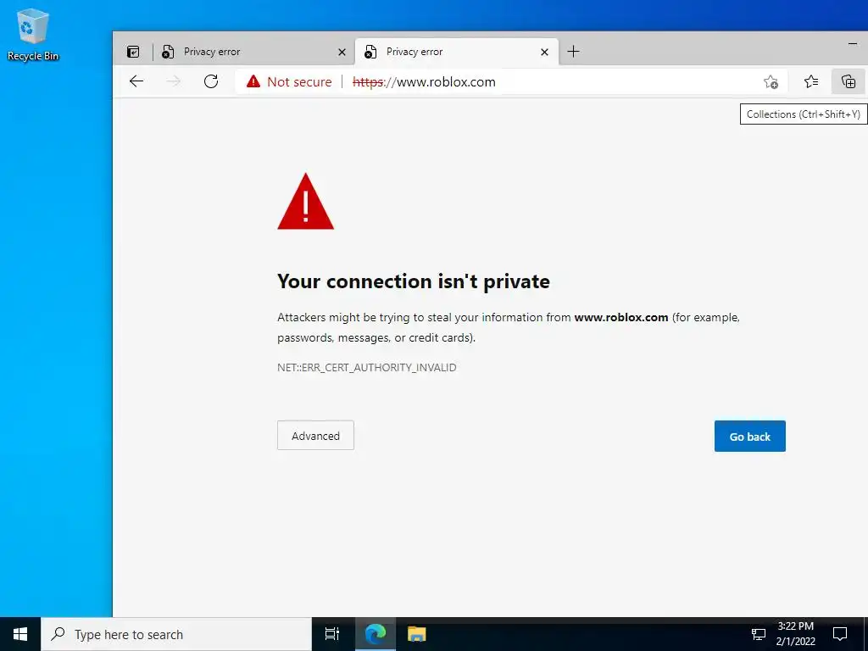
Task: Click the Advanced button
Action: (x=315, y=436)
